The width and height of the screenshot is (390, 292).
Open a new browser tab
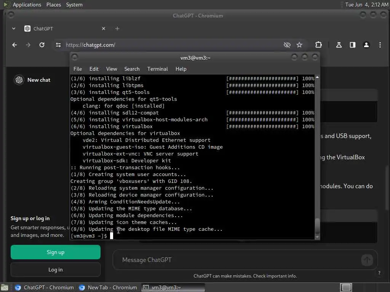(x=117, y=29)
